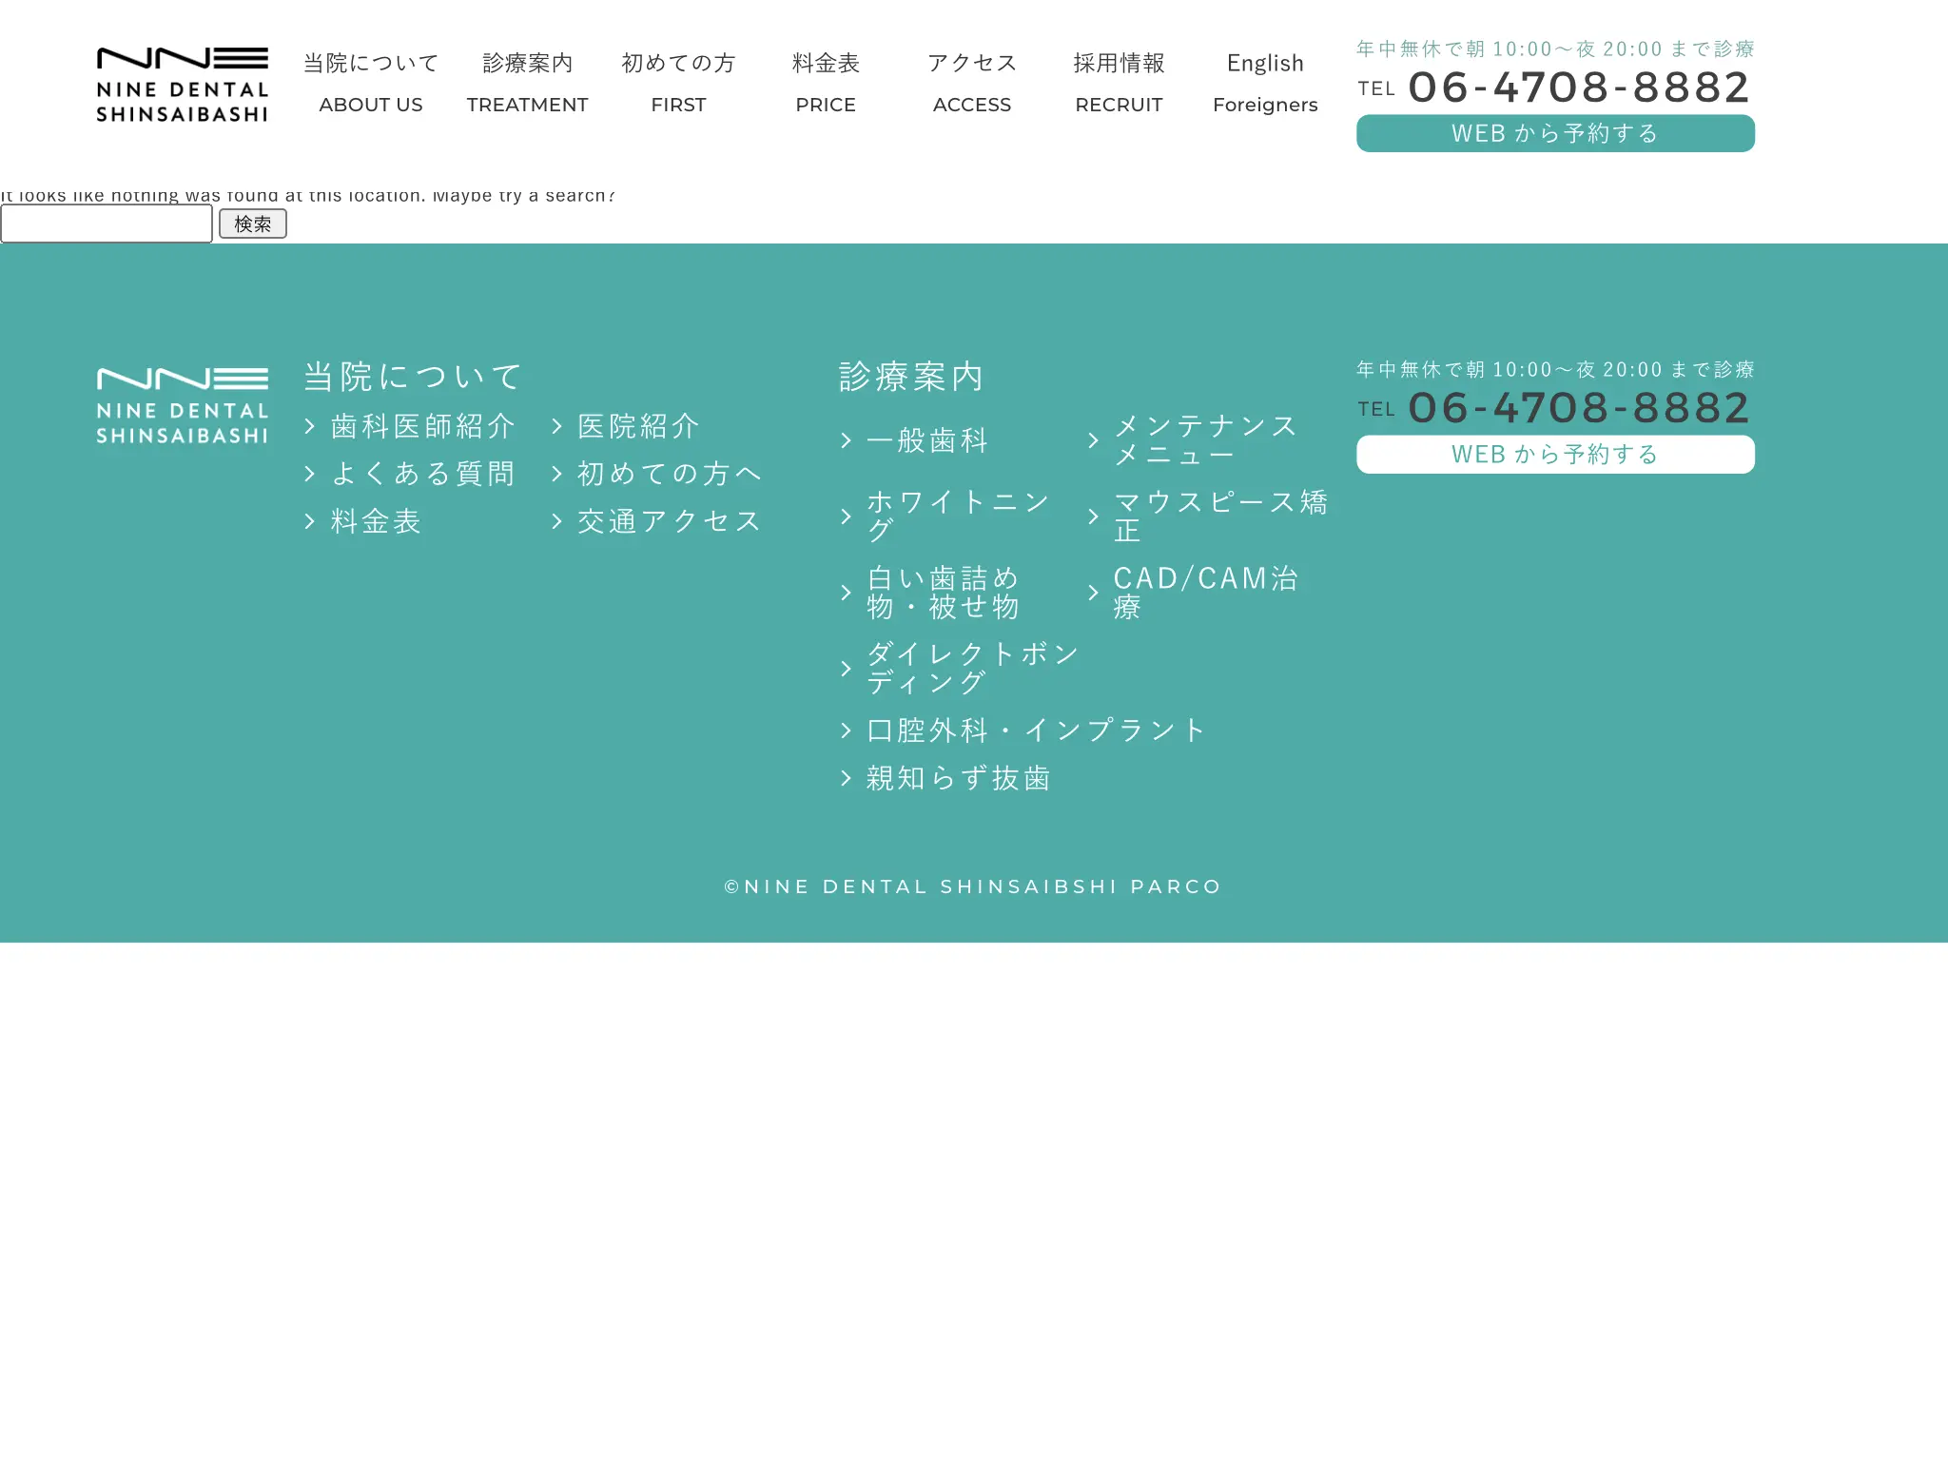Click the chevron beside footer 料金表
The height and width of the screenshot is (1461, 1948).
click(310, 521)
